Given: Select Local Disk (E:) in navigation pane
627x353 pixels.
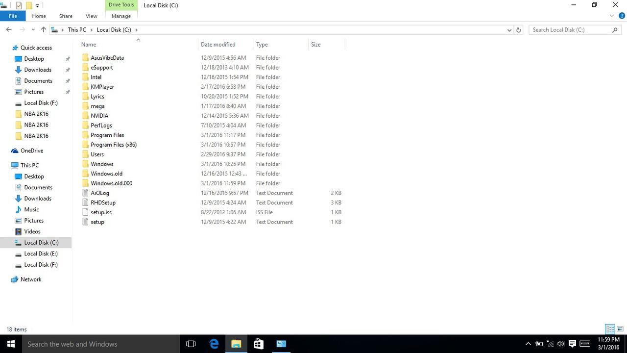Looking at the screenshot, I should pyautogui.click(x=41, y=253).
